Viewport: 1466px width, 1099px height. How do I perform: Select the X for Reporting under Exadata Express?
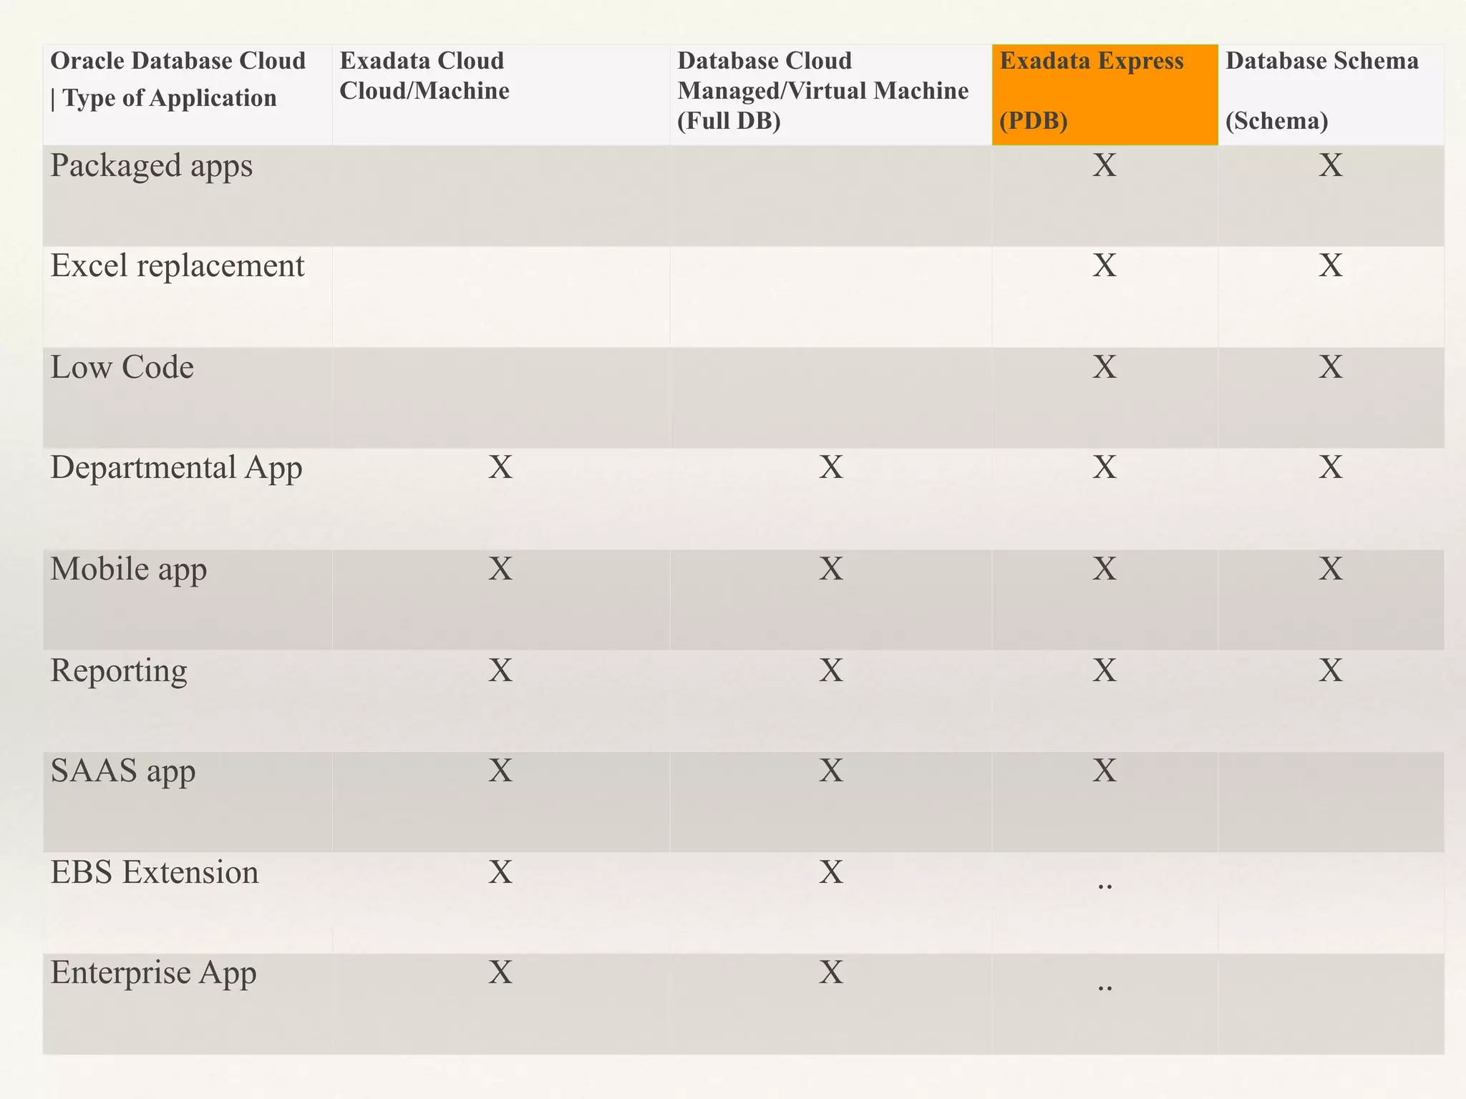1105,670
